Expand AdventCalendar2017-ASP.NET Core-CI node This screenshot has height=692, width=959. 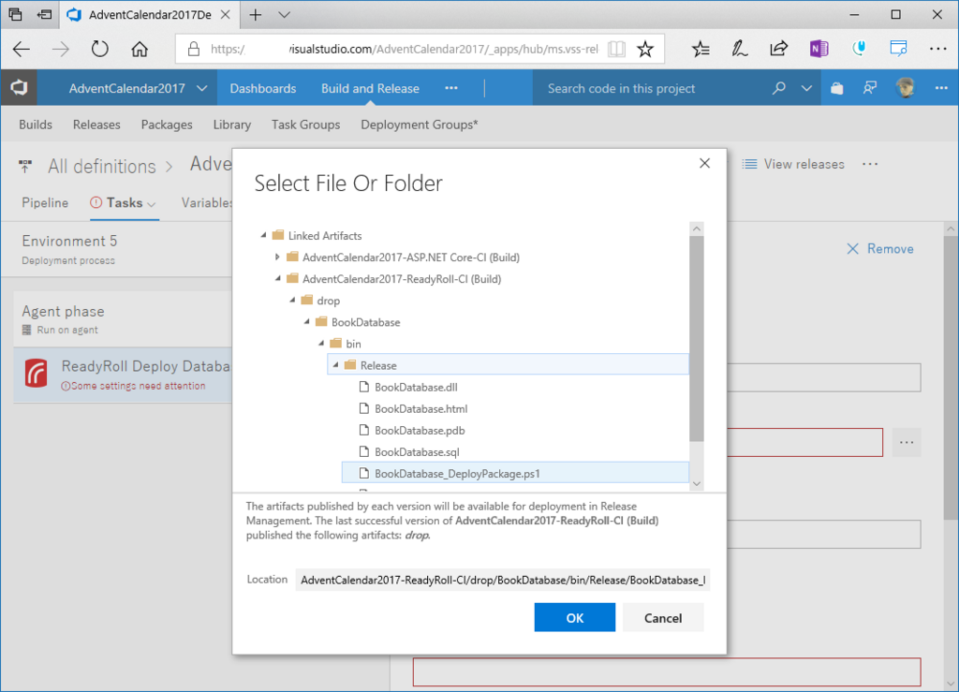point(277,258)
